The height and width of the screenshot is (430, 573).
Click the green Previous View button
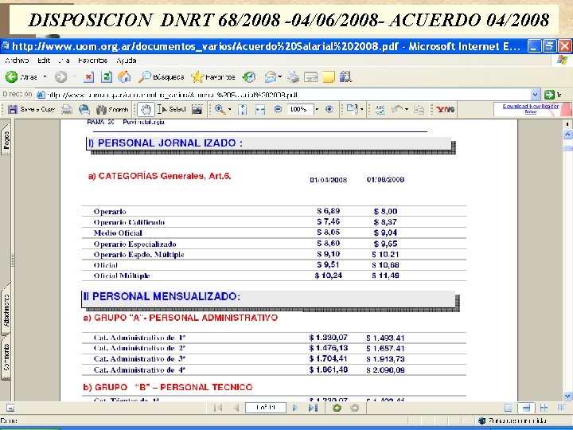[x=337, y=408]
